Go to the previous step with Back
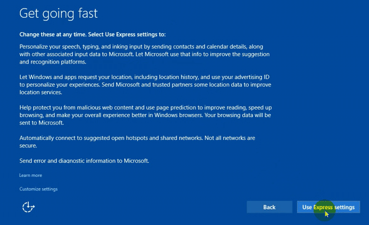This screenshot has width=369, height=225. point(269,207)
